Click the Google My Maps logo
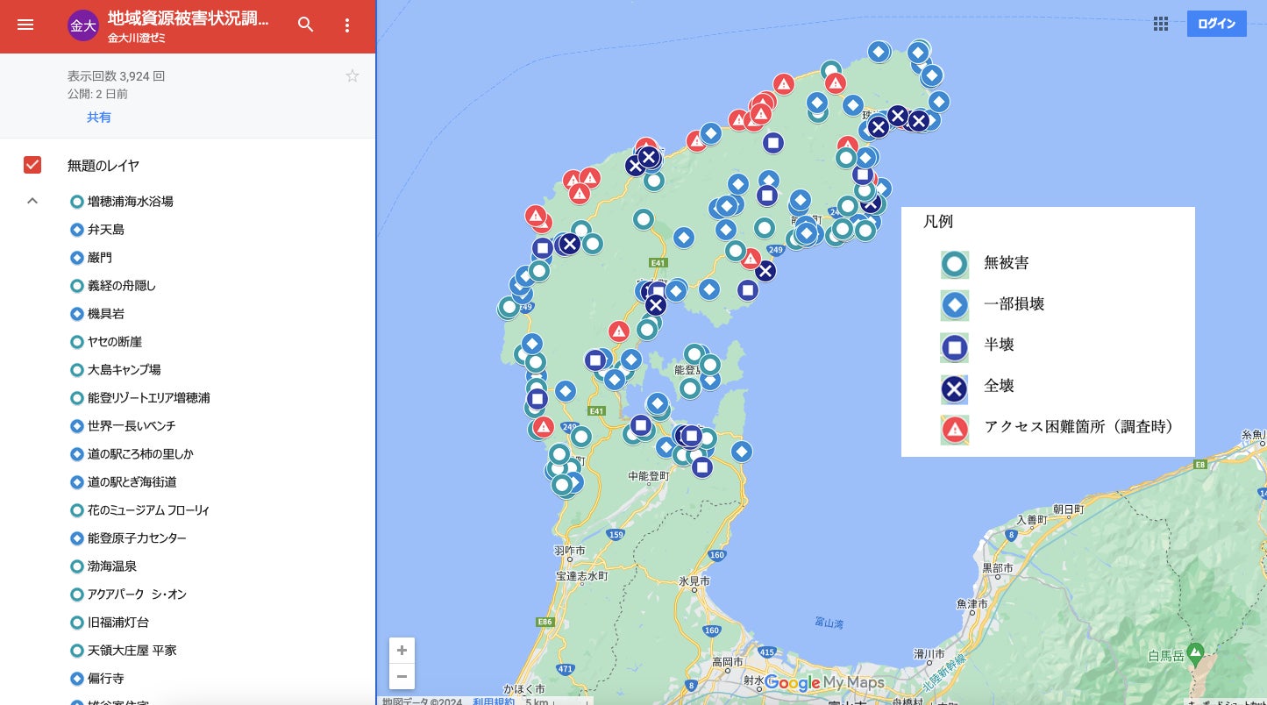The image size is (1267, 705). click(823, 683)
